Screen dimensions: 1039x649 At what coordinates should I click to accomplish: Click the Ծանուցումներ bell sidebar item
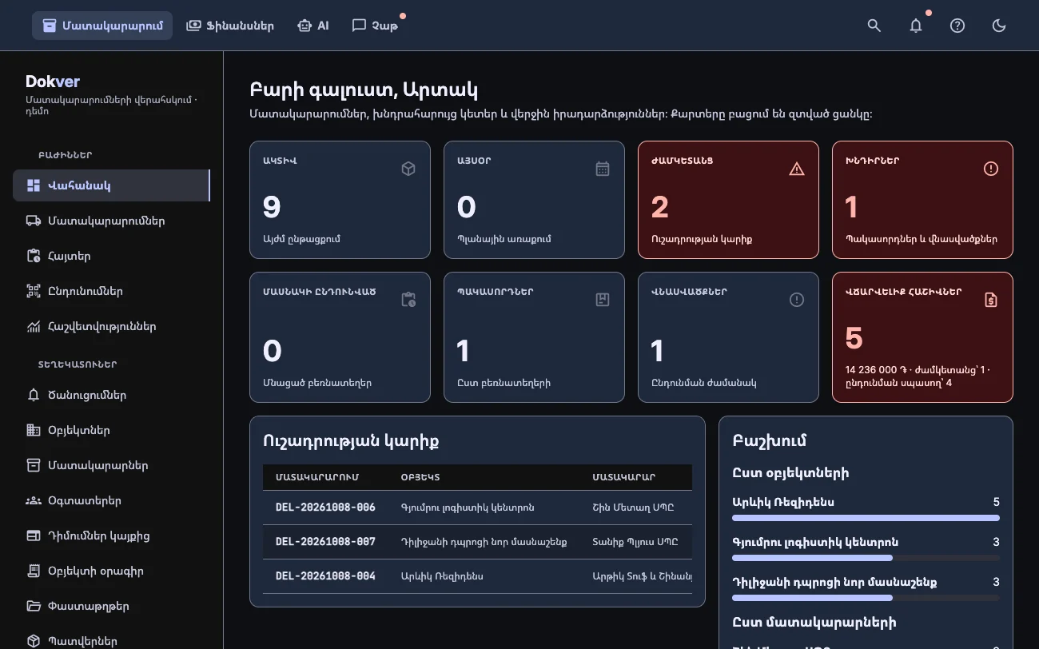111,395
